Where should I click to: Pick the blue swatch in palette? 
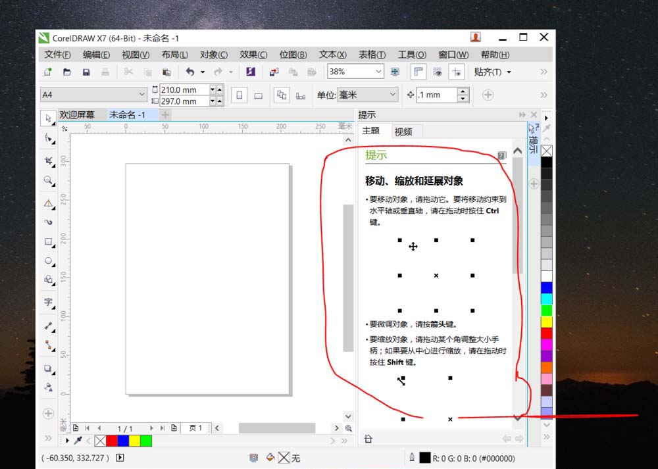(546, 287)
